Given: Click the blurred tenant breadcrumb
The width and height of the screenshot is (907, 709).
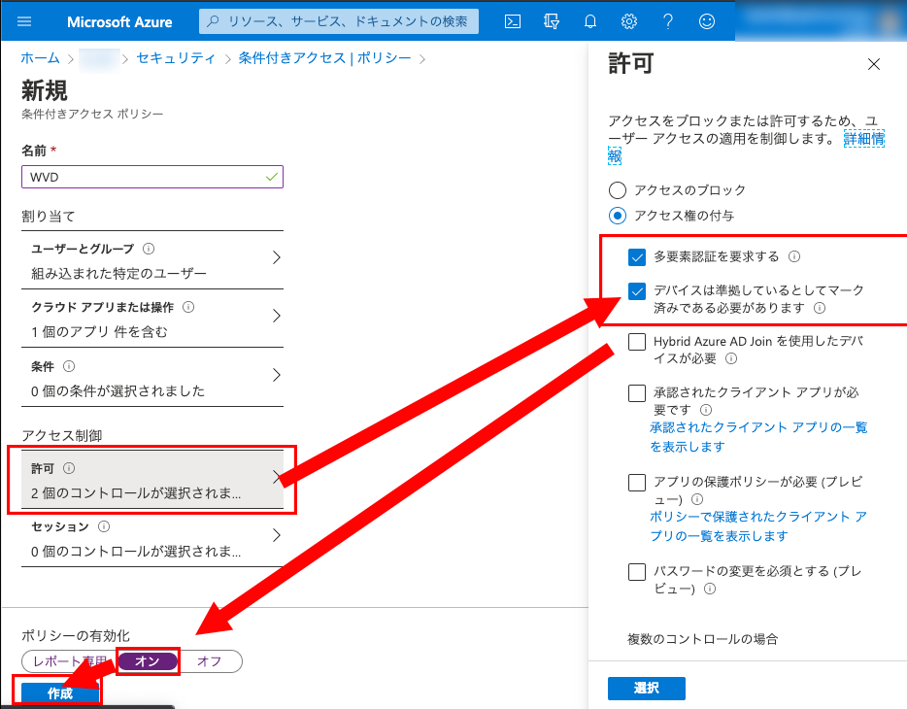Looking at the screenshot, I should tap(99, 58).
